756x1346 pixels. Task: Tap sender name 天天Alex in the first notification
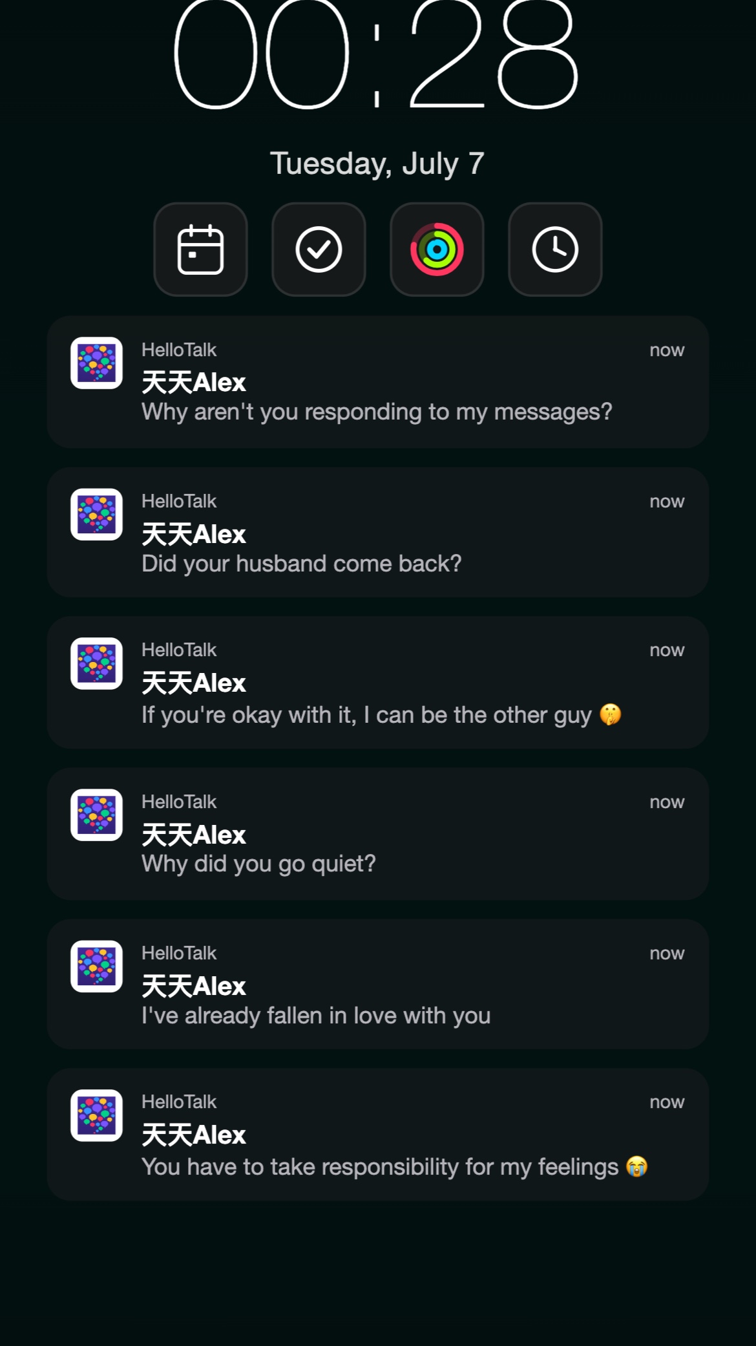tap(194, 383)
